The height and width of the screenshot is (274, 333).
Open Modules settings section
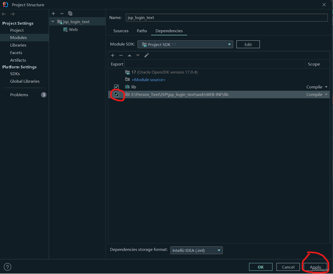tap(18, 38)
